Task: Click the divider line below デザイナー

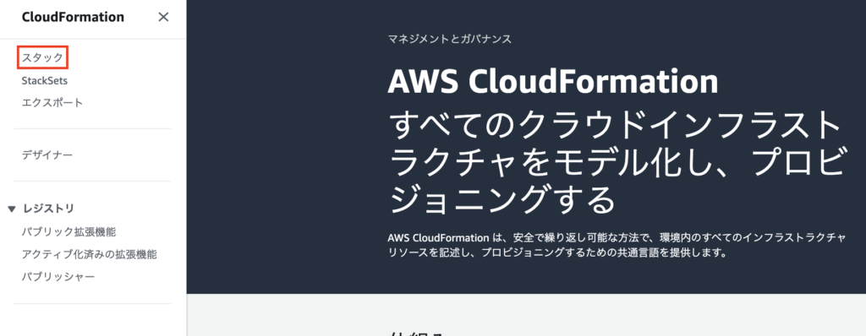Action: pyautogui.click(x=93, y=181)
